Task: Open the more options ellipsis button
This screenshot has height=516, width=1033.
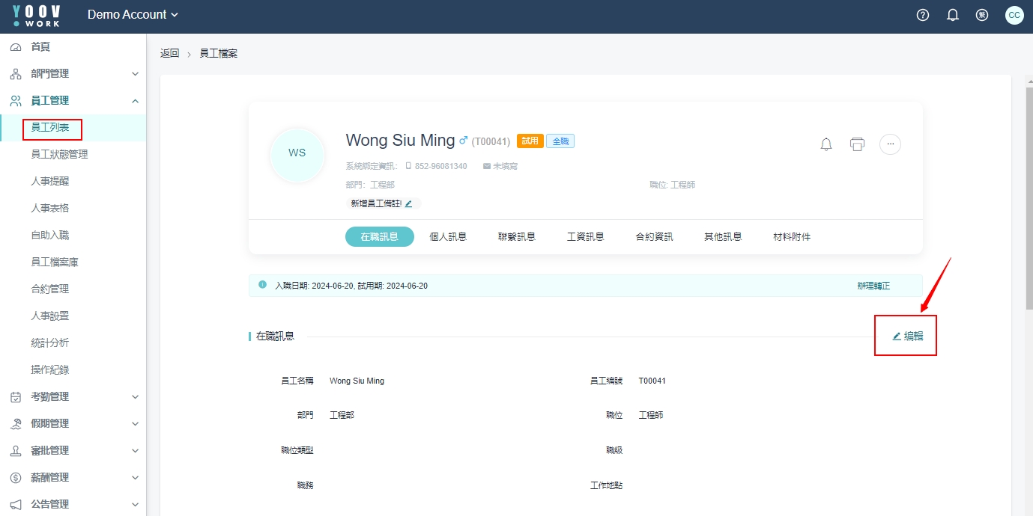Action: point(890,144)
